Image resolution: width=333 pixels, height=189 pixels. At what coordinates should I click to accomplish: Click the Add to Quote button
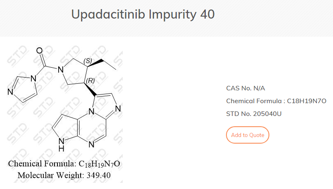247,135
